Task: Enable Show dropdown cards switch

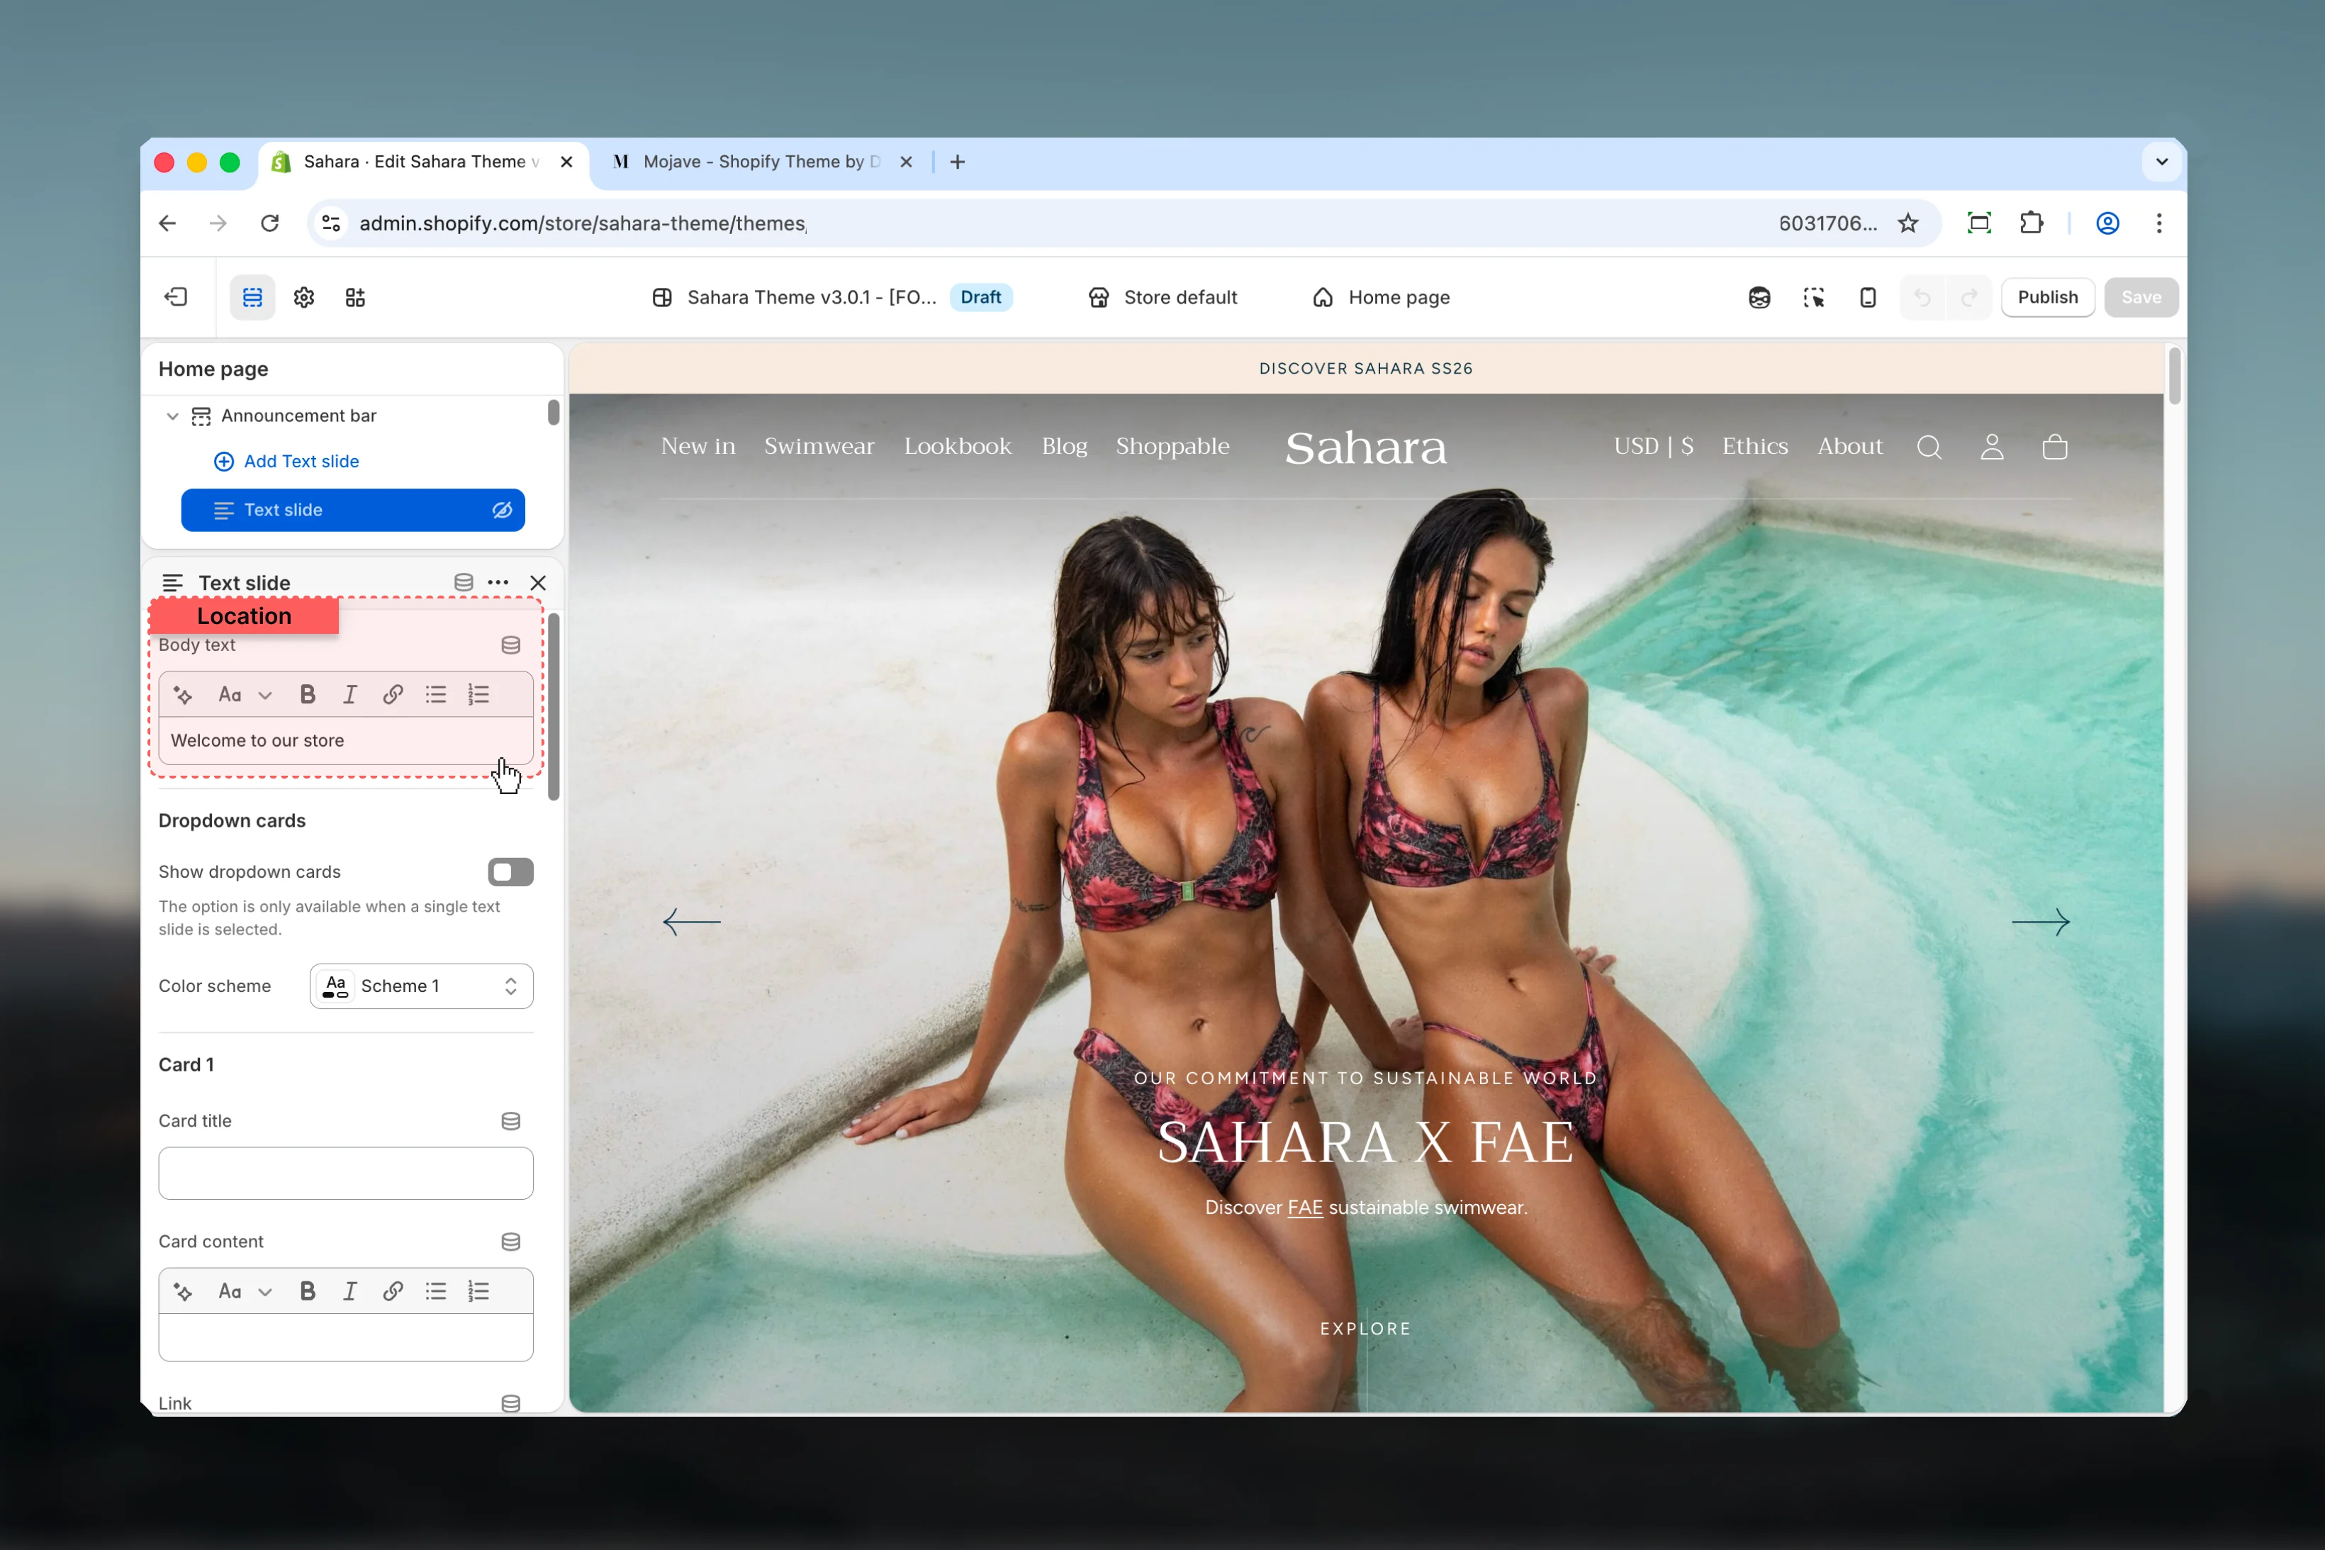Action: [x=511, y=872]
